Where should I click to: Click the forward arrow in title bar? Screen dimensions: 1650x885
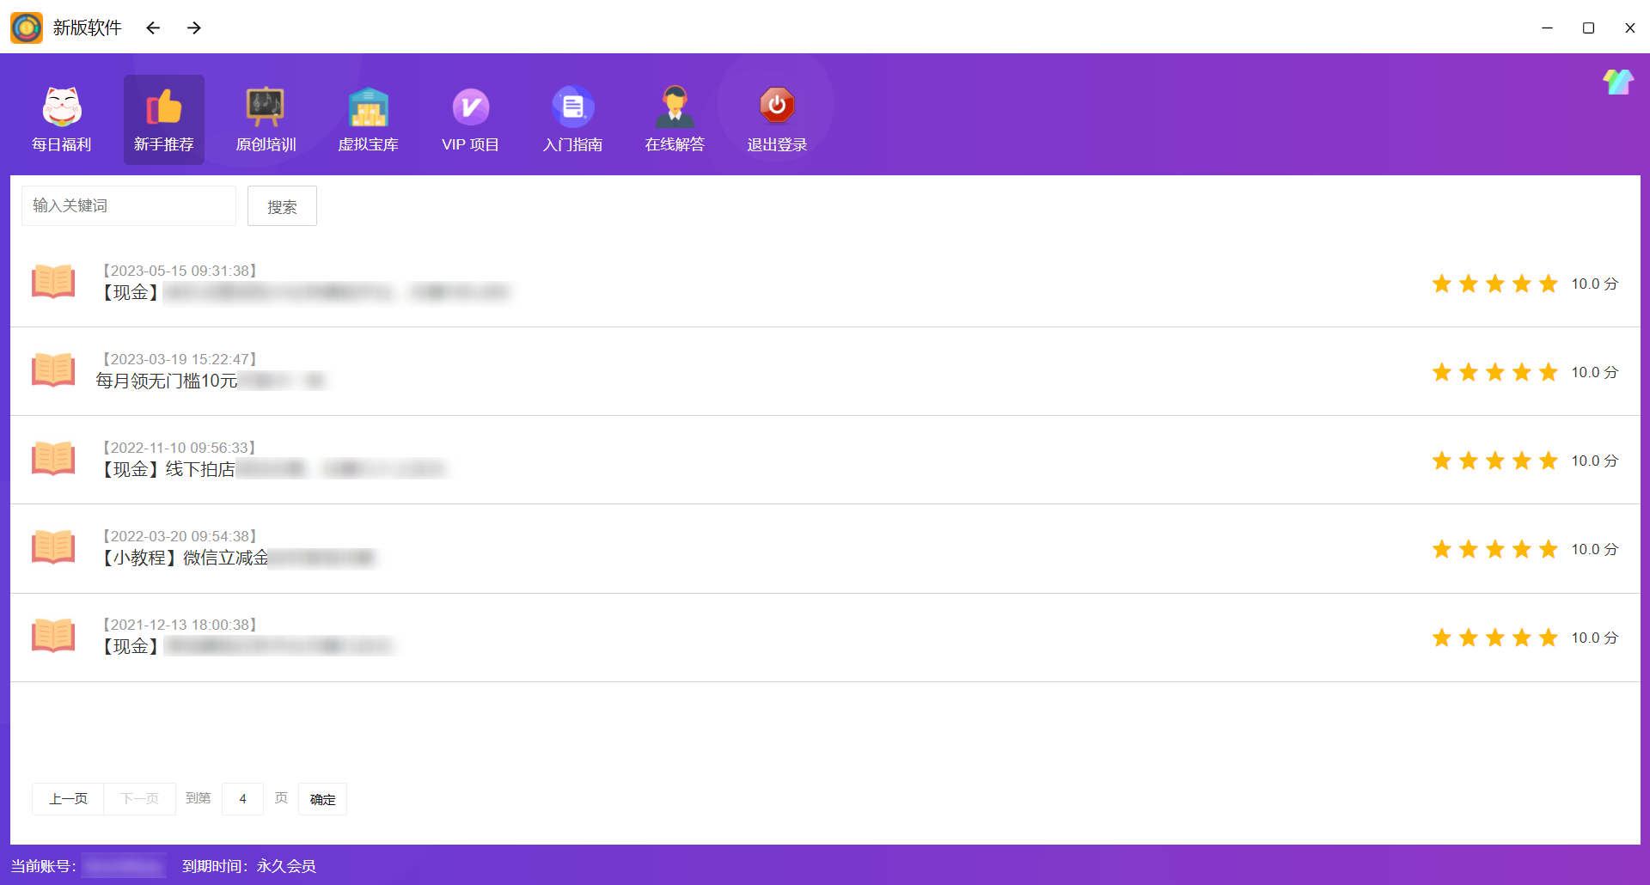point(194,28)
